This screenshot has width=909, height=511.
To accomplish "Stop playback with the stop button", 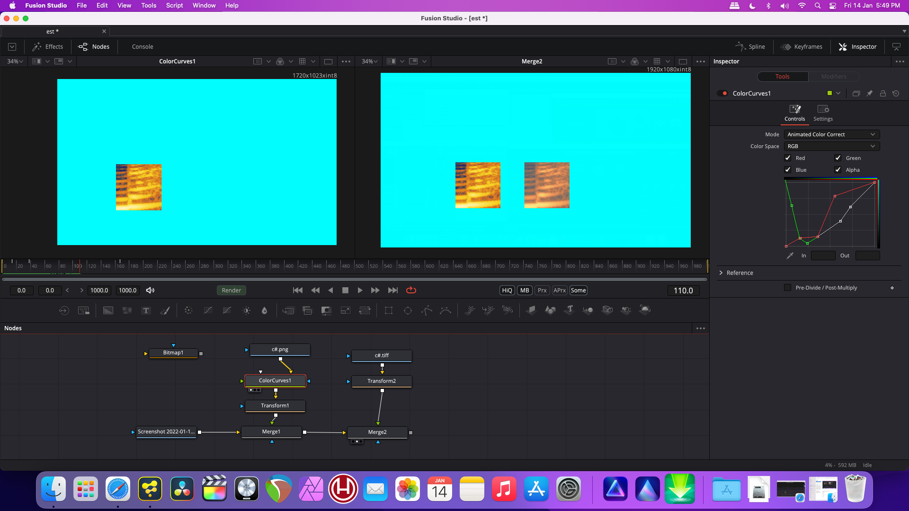I will (345, 291).
